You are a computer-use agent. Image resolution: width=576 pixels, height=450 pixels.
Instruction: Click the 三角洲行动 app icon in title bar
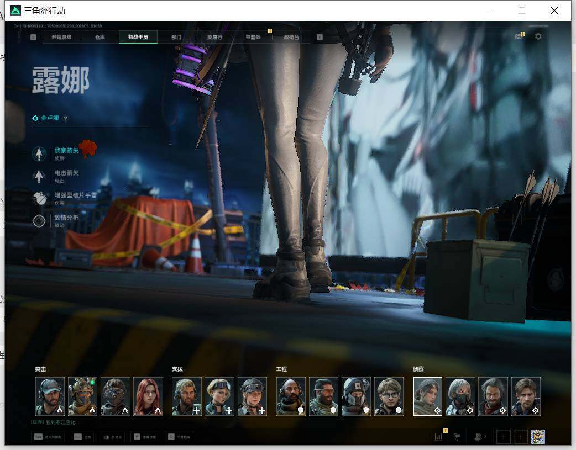point(15,10)
